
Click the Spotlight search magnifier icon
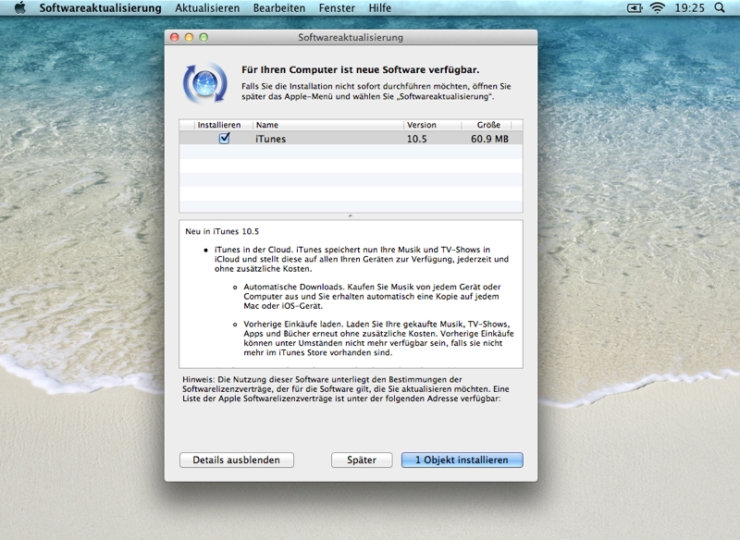pos(720,7)
